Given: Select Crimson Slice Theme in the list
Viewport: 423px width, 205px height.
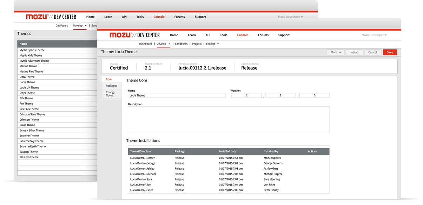Looking at the screenshot, I should pos(58,114).
